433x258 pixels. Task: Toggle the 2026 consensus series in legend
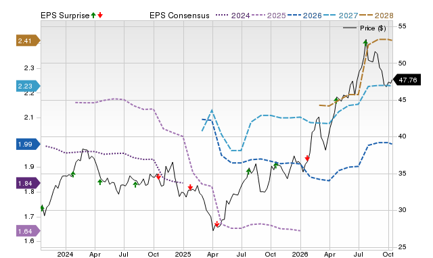coord(304,16)
